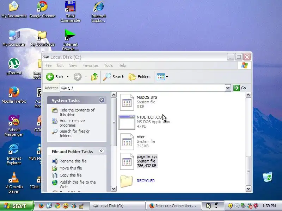The height and width of the screenshot is (211, 282).
Task: Click the yellow security shield tray icon
Action: pos(230,206)
